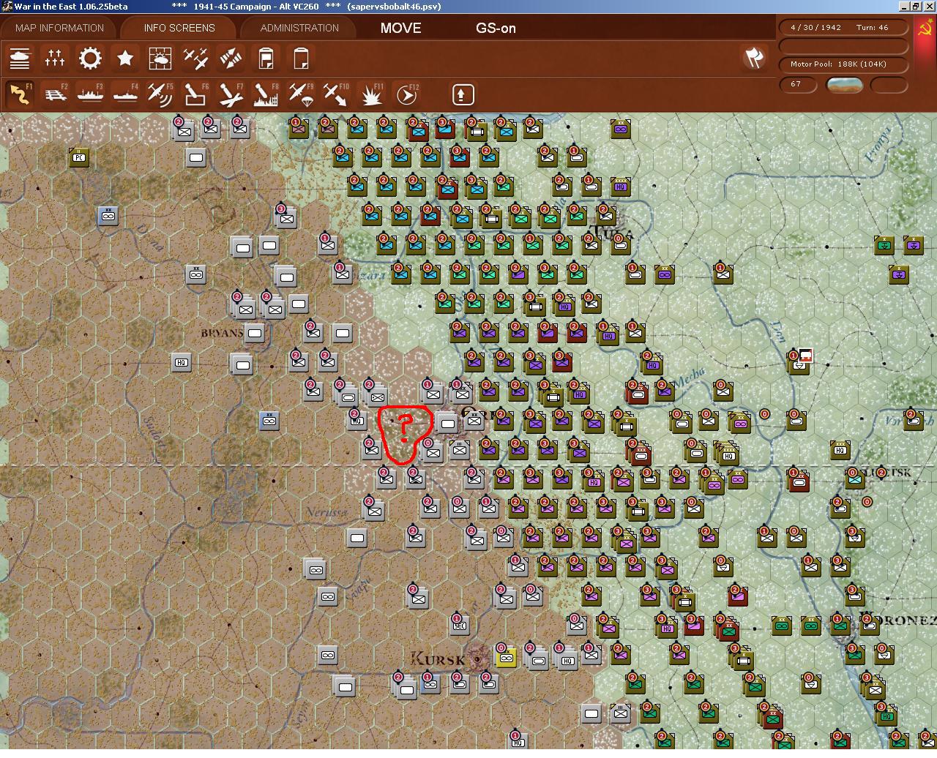This screenshot has height=758, width=937.
Task: Click the white flags surrender icon
Action: click(x=754, y=58)
